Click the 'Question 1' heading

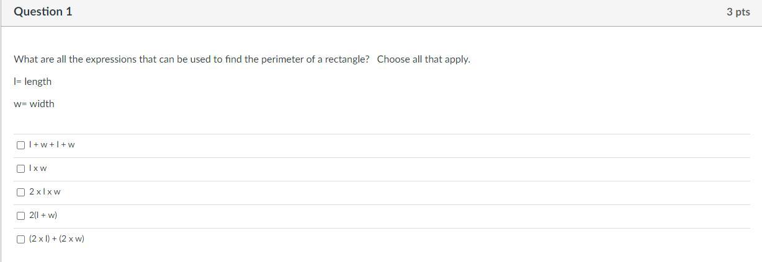click(x=43, y=12)
